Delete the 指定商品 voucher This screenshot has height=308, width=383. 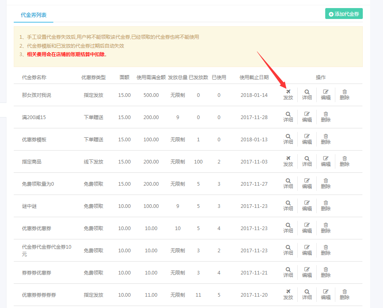tap(345, 161)
